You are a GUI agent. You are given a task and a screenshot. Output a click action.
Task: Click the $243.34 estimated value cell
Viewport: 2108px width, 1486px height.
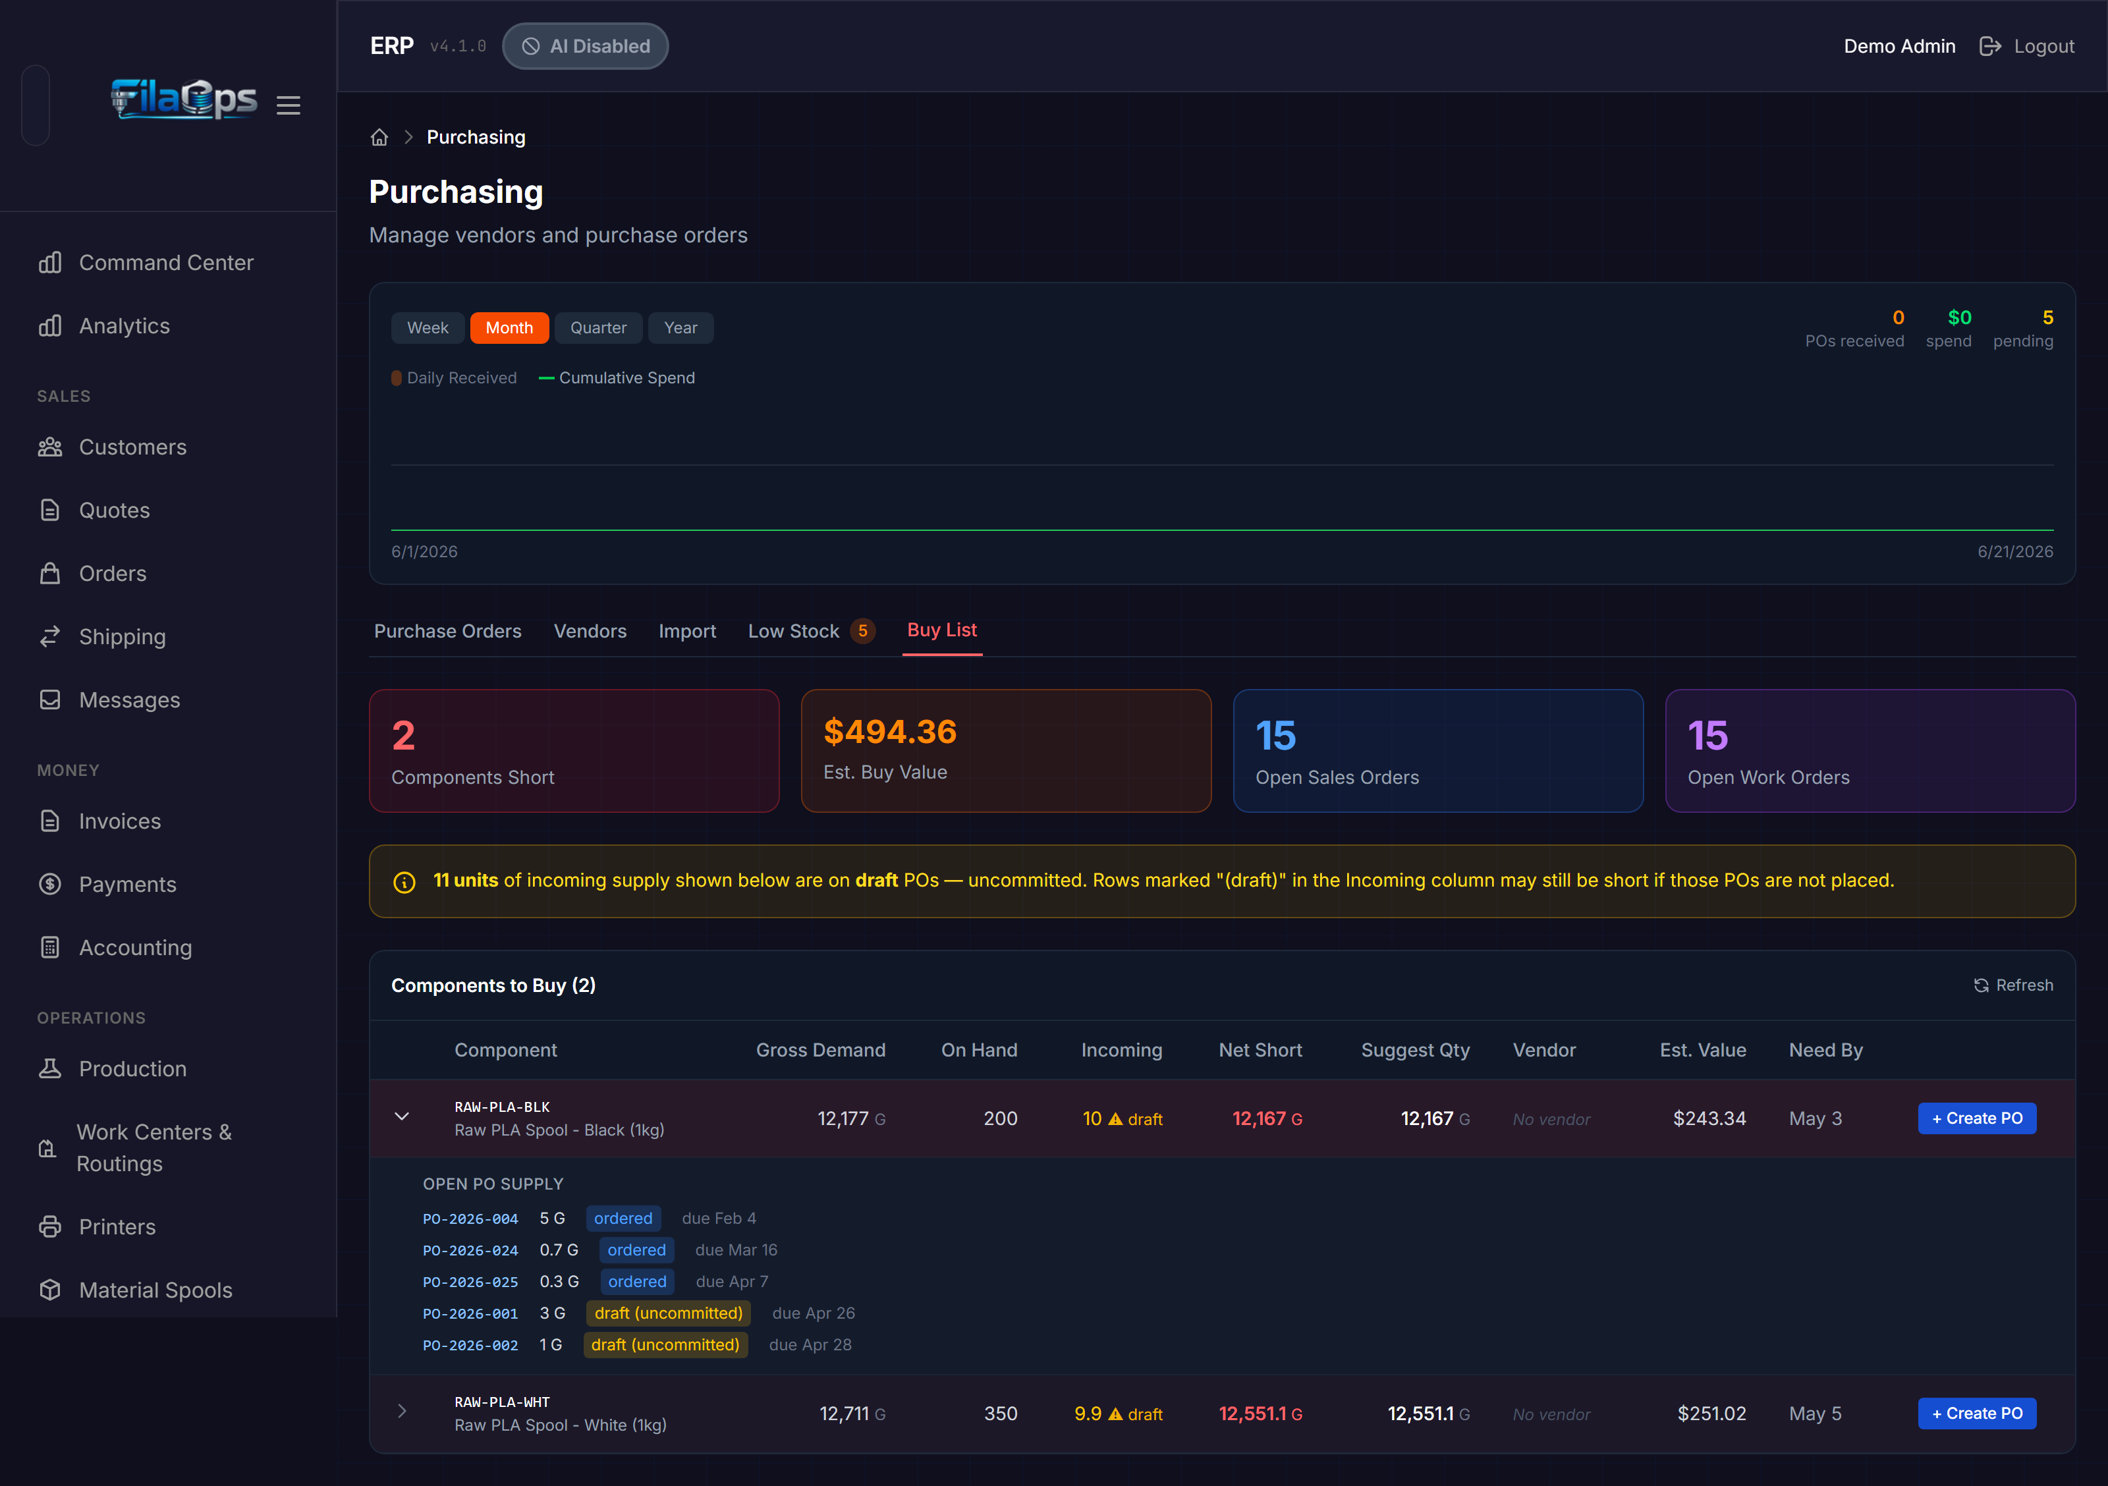[x=1709, y=1119]
